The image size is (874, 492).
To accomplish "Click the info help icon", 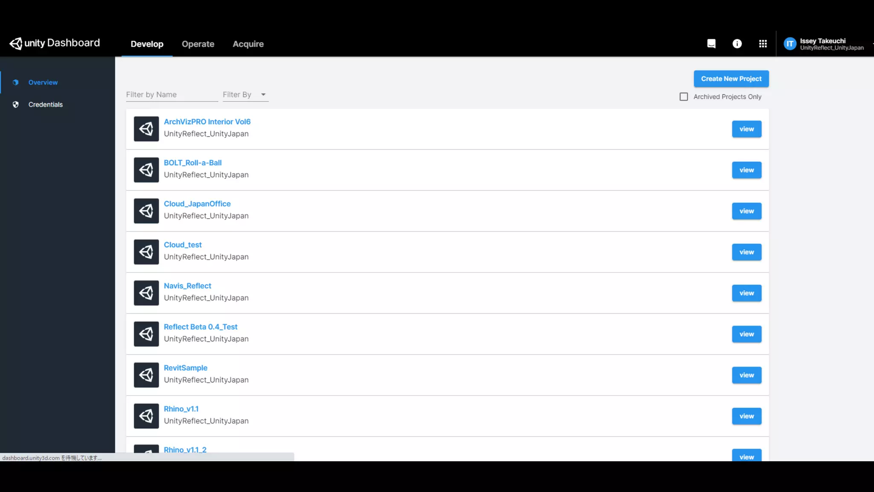I will [x=737, y=44].
